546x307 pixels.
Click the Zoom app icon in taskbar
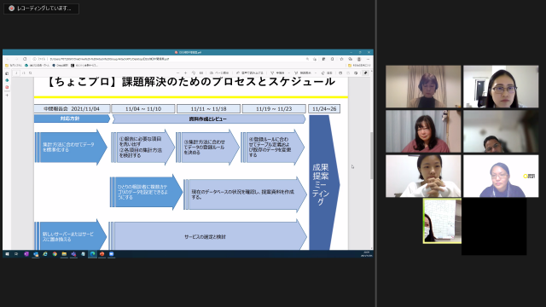112,254
